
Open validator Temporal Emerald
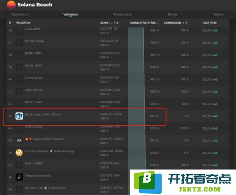tap(38, 175)
